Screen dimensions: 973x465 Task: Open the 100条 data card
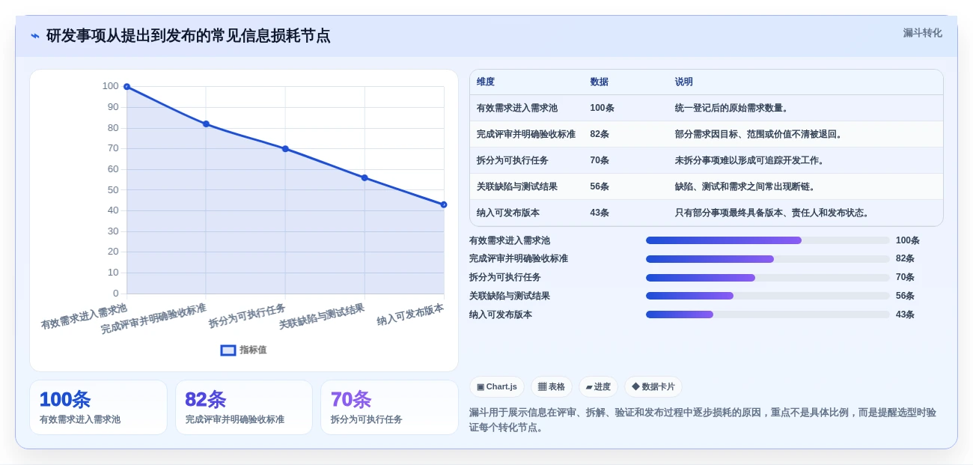(x=98, y=407)
